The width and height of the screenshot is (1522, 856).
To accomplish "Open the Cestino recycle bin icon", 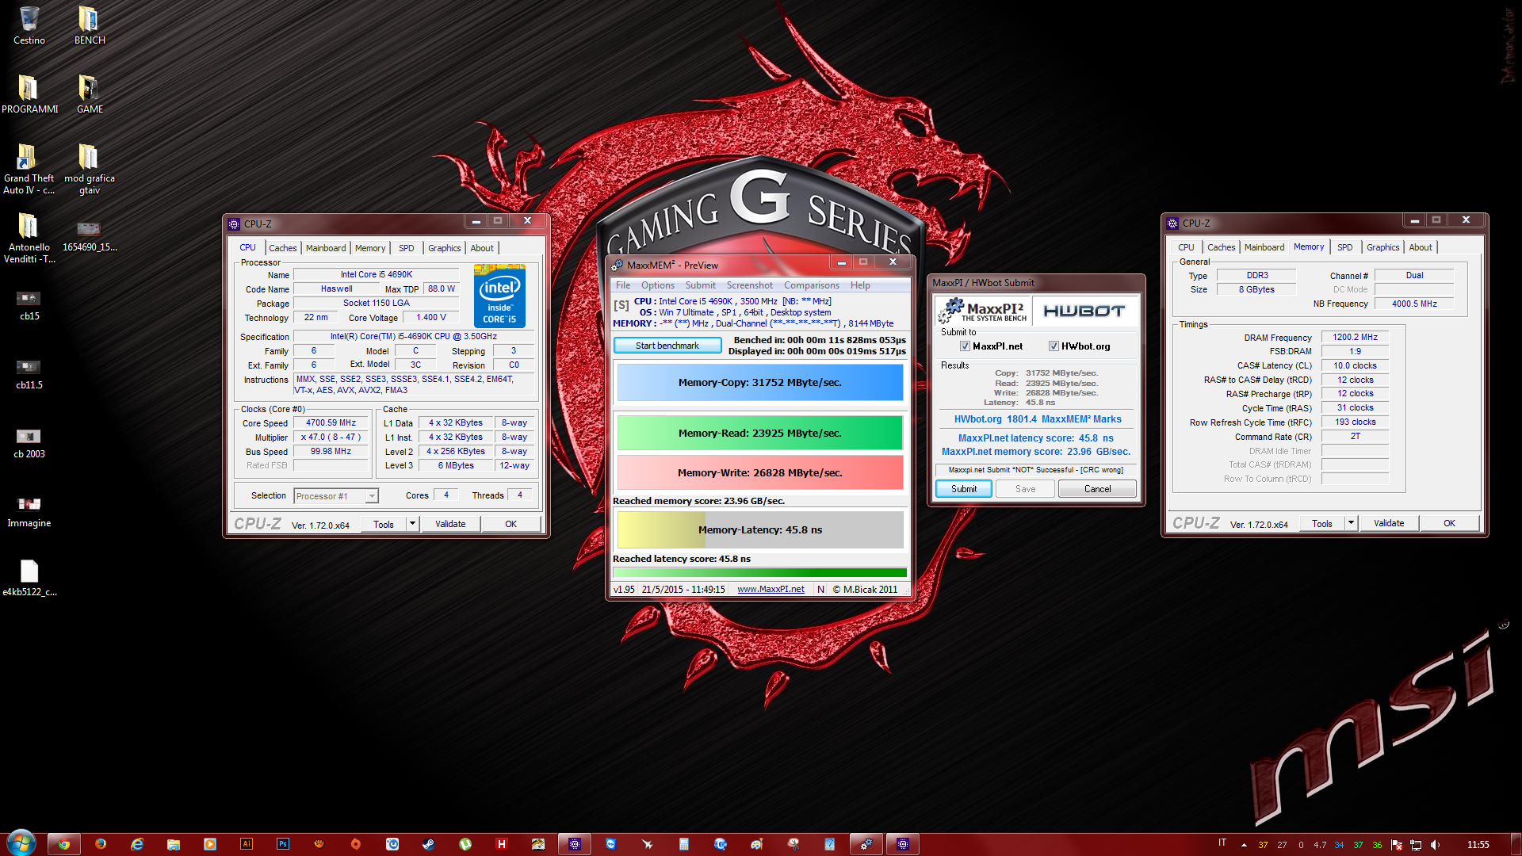I will click(x=29, y=25).
